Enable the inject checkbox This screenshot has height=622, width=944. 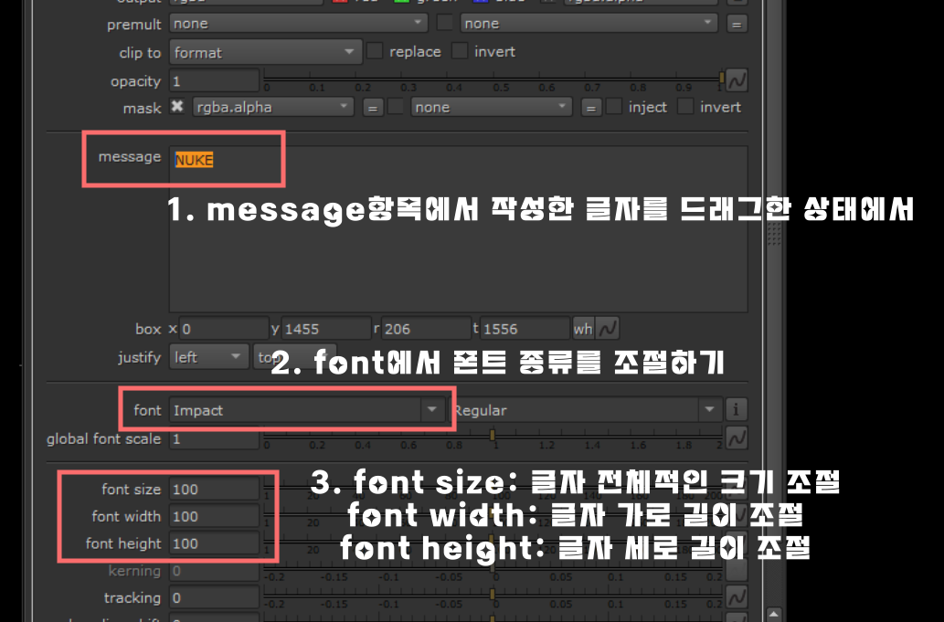(x=614, y=107)
